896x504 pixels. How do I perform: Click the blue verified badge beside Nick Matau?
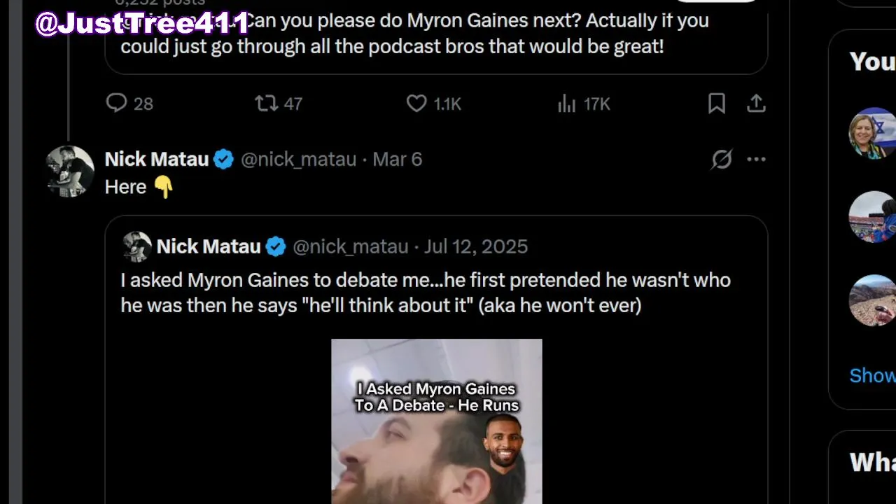point(223,160)
